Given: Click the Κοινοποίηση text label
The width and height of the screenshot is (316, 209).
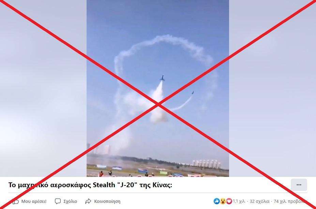Looking at the screenshot, I should pos(107,201).
